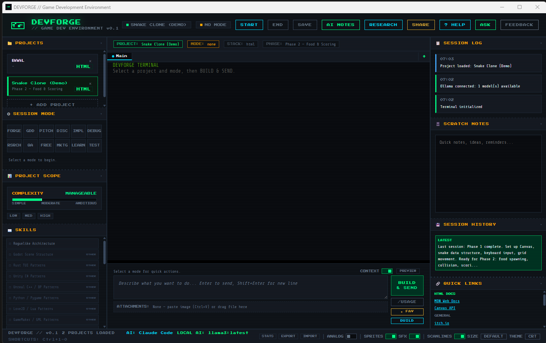The image size is (546, 343).
Task: Click the prompt input describing what to do
Action: [x=251, y=287]
